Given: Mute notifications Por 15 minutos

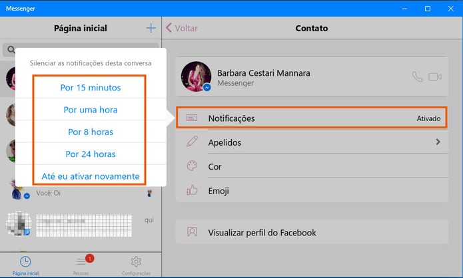Looking at the screenshot, I should (x=91, y=88).
